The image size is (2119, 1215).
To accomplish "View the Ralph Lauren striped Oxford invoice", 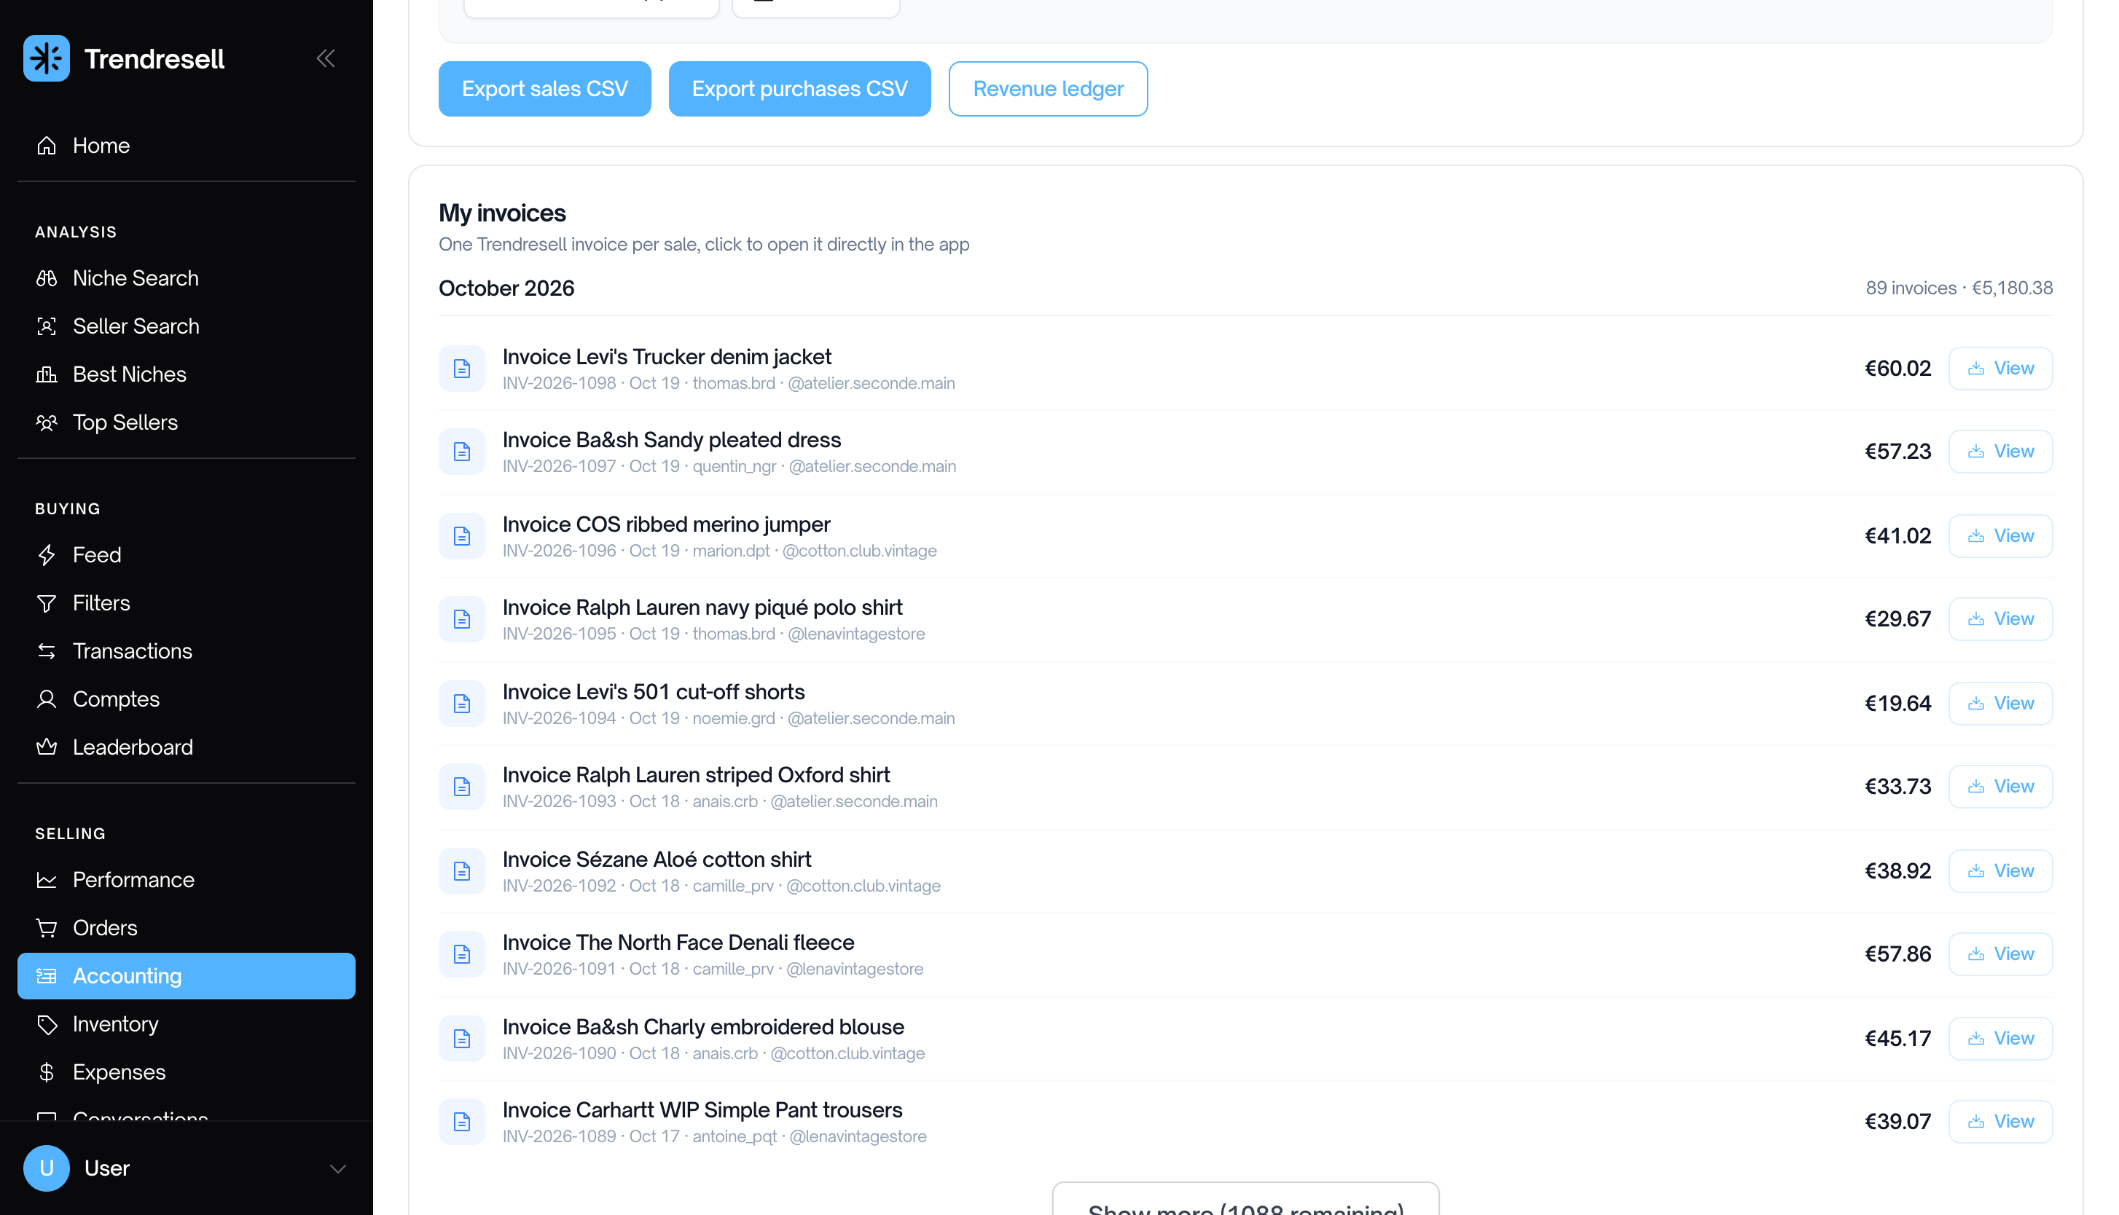I will (x=2000, y=786).
